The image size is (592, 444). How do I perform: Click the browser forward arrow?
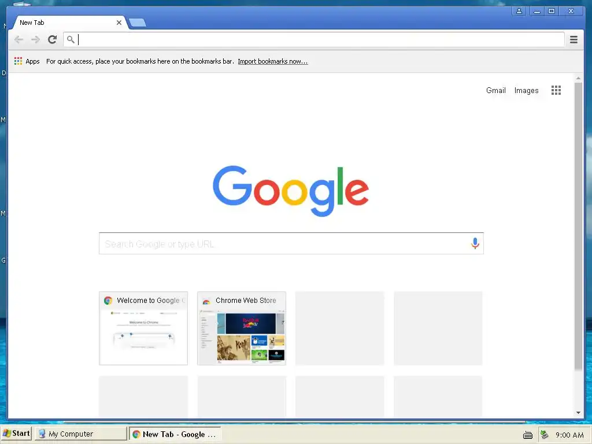point(35,39)
